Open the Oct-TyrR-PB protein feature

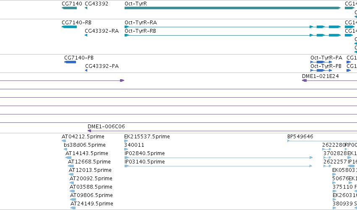point(321,70)
